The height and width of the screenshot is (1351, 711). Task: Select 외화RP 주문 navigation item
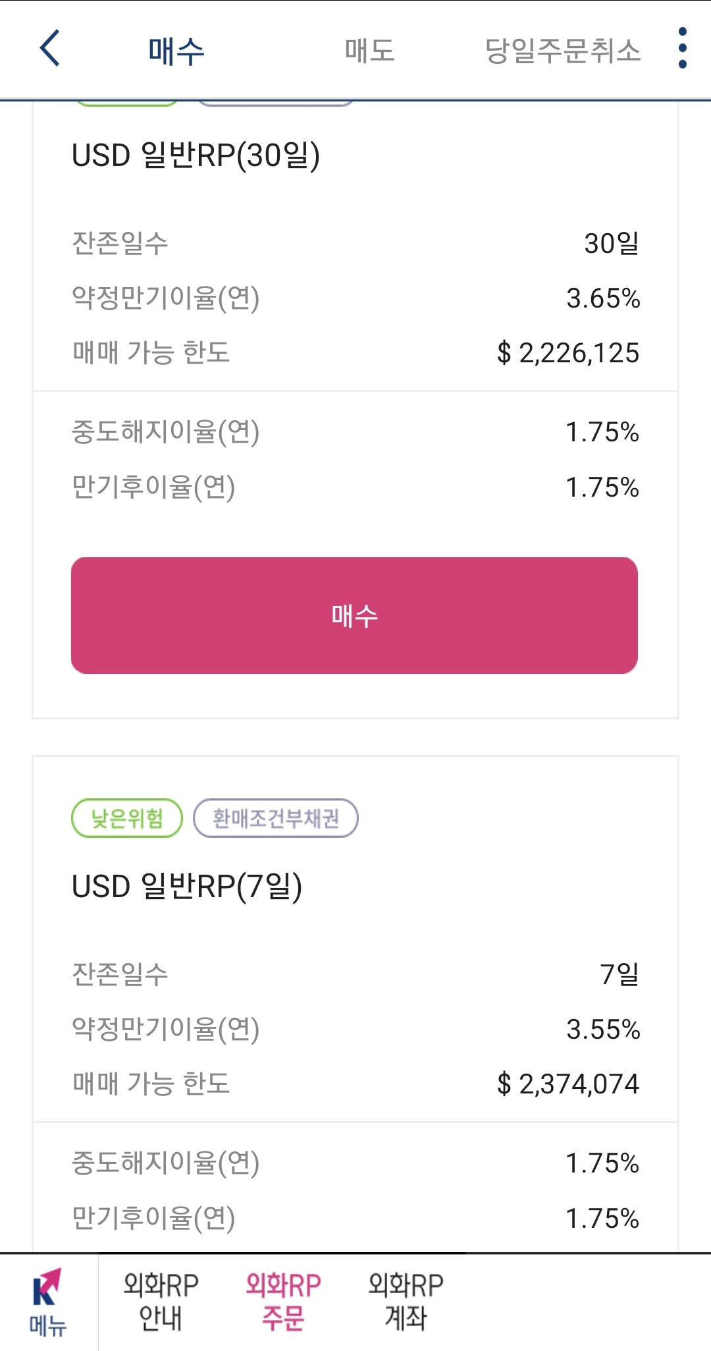[283, 1302]
